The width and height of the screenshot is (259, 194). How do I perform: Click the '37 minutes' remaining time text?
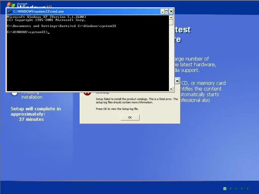[31, 119]
